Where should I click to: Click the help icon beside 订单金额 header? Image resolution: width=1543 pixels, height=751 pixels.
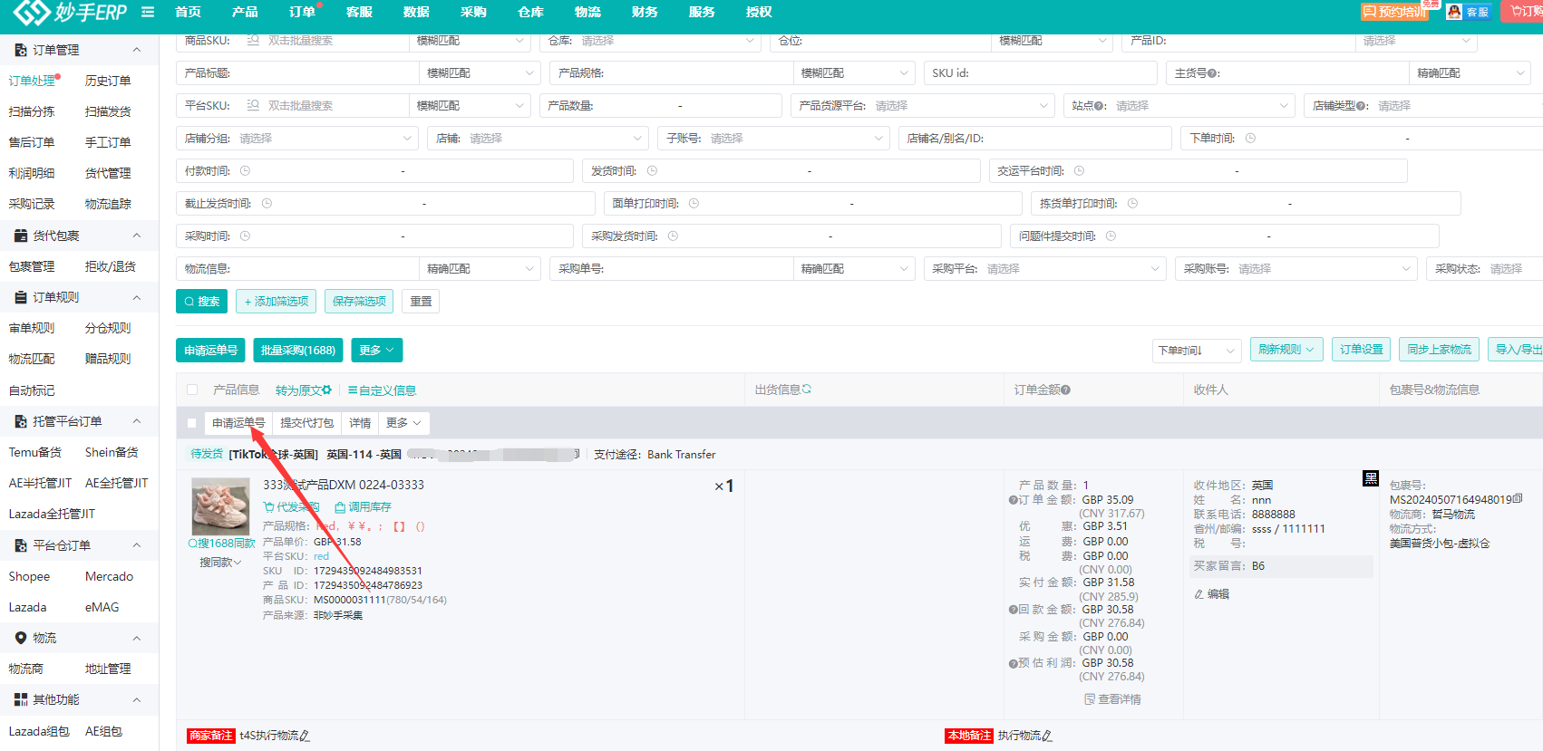pyautogui.click(x=1066, y=390)
